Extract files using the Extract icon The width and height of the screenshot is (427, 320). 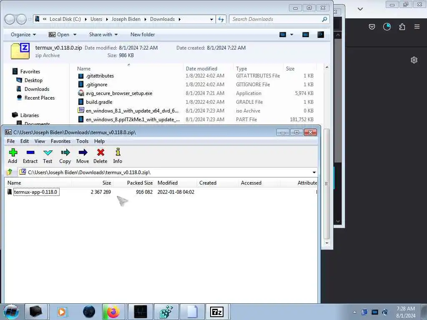pos(30,156)
